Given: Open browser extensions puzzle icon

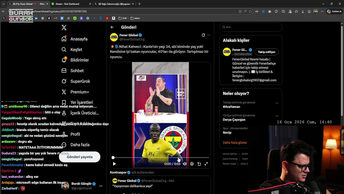Looking at the screenshot, I should [x=276, y=11].
